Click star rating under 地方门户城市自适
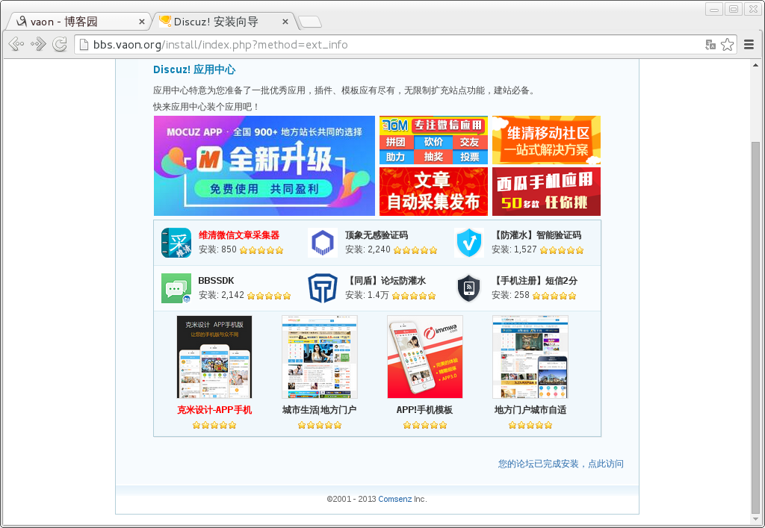 pyautogui.click(x=530, y=425)
